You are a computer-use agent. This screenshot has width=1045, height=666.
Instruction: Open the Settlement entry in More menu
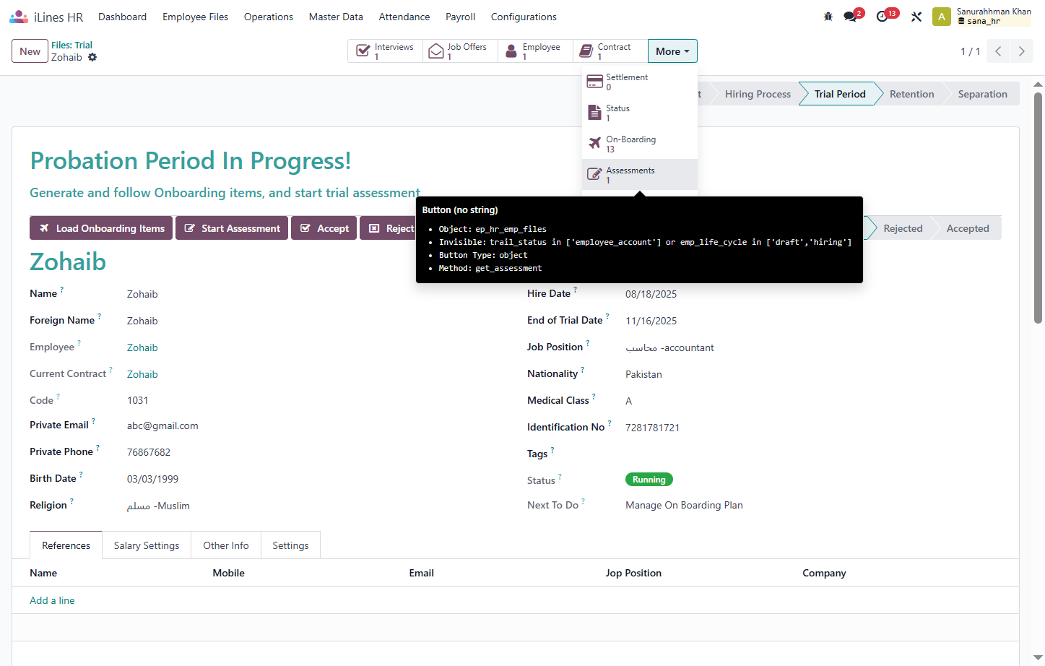[x=640, y=82]
